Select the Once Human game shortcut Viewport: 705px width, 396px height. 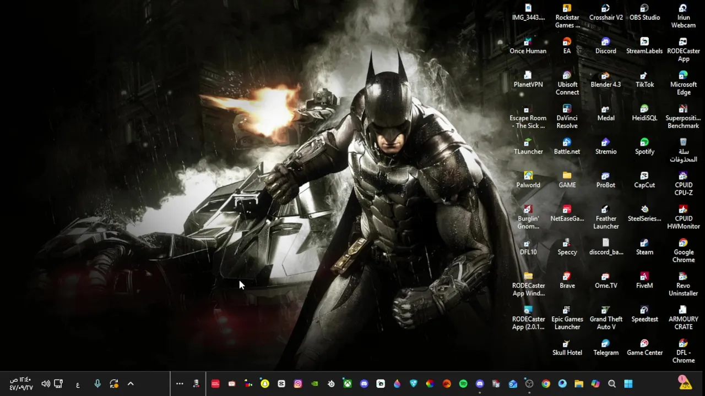pyautogui.click(x=528, y=46)
